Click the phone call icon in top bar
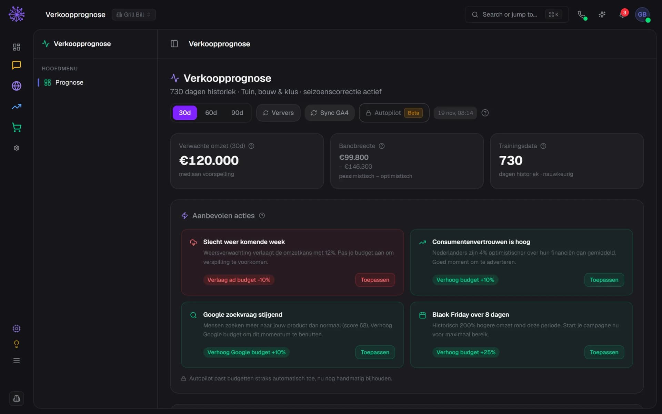Image resolution: width=662 pixels, height=414 pixels. (581, 14)
